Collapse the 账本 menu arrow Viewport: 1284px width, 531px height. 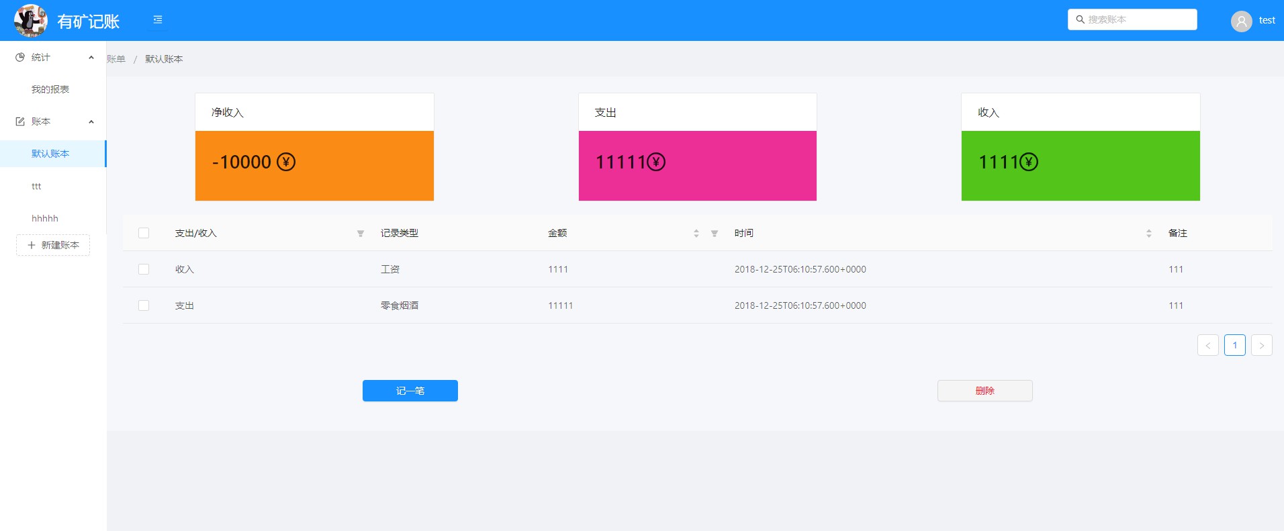(x=91, y=122)
